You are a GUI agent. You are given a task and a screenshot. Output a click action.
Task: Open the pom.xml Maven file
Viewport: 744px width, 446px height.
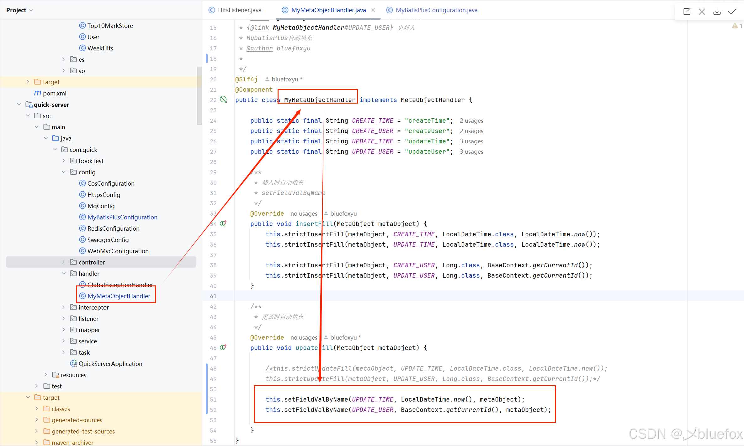pos(54,93)
